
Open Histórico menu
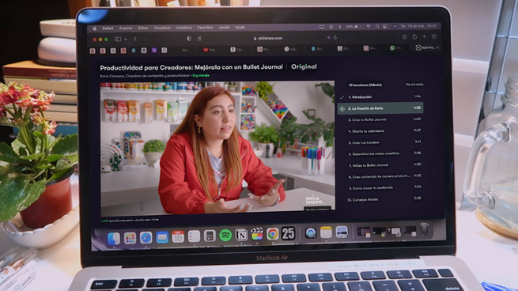(x=183, y=28)
